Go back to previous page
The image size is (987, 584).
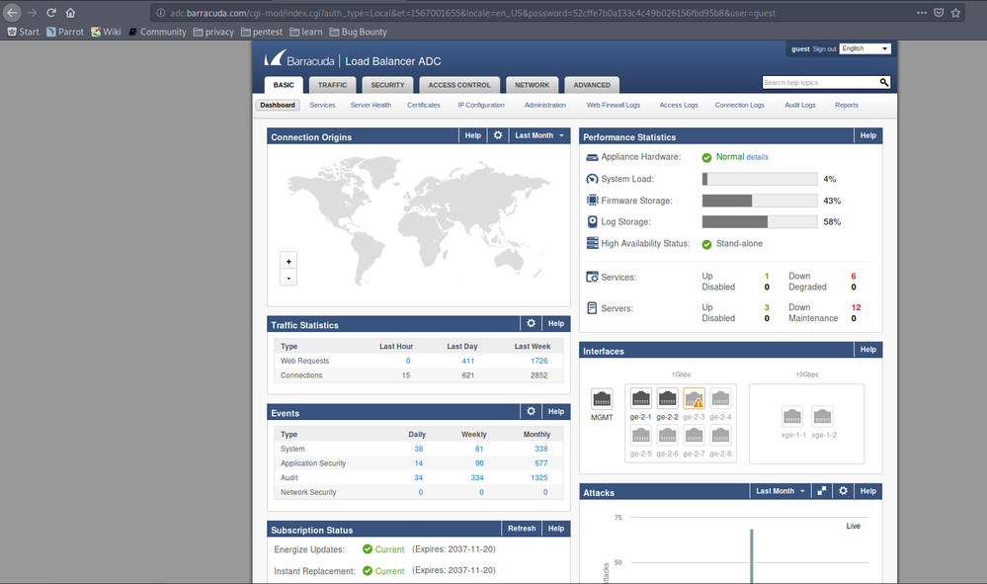(12, 13)
